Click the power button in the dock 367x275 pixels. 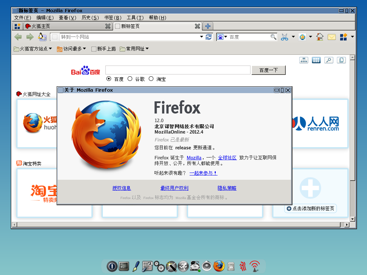tap(112, 266)
